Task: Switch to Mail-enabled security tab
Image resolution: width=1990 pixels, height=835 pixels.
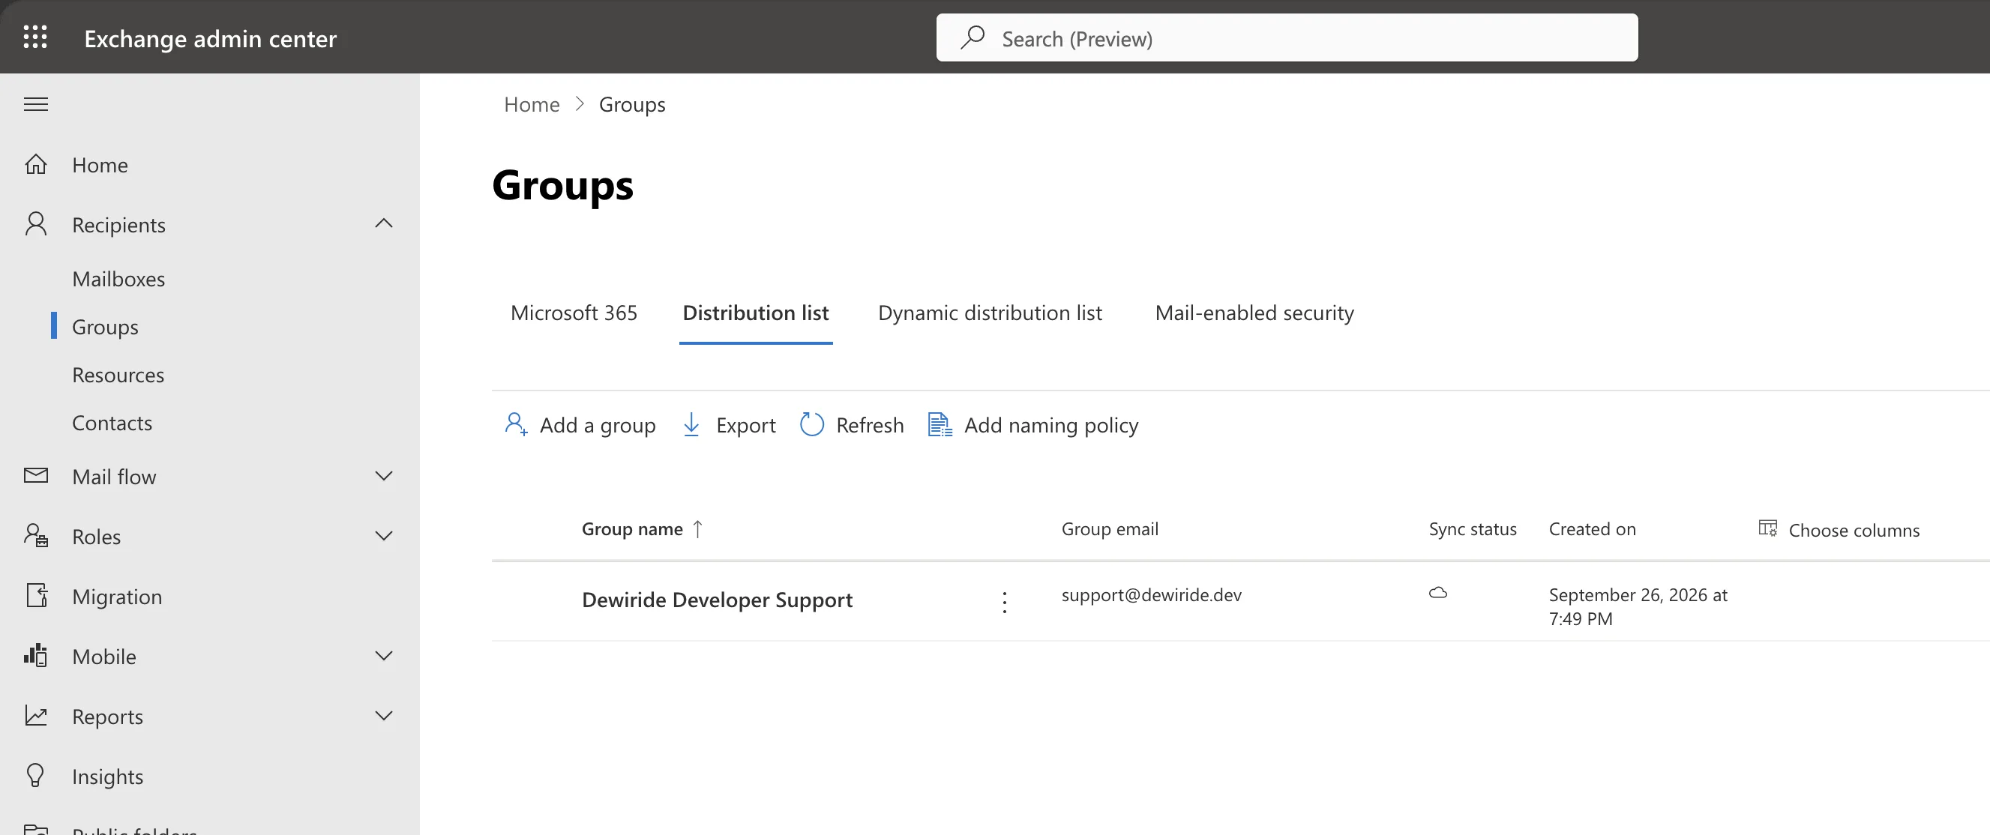Action: [x=1254, y=313]
